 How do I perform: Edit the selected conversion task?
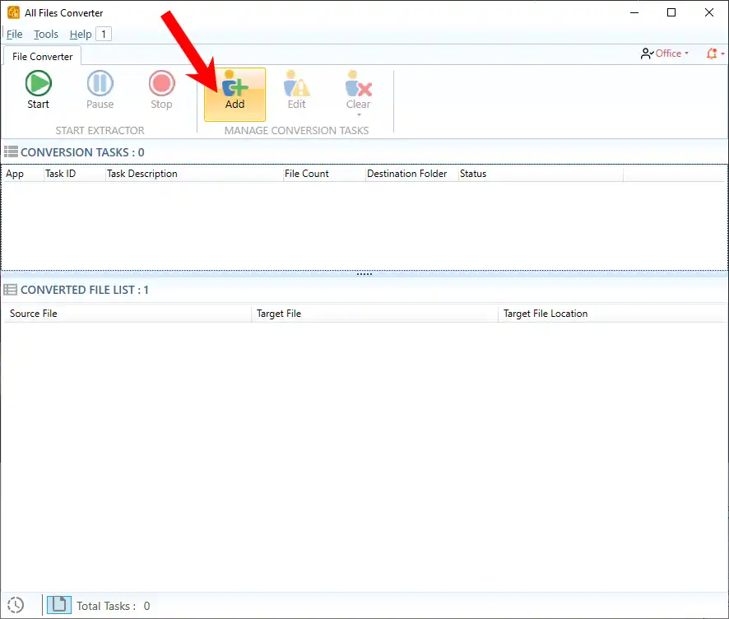[x=297, y=91]
